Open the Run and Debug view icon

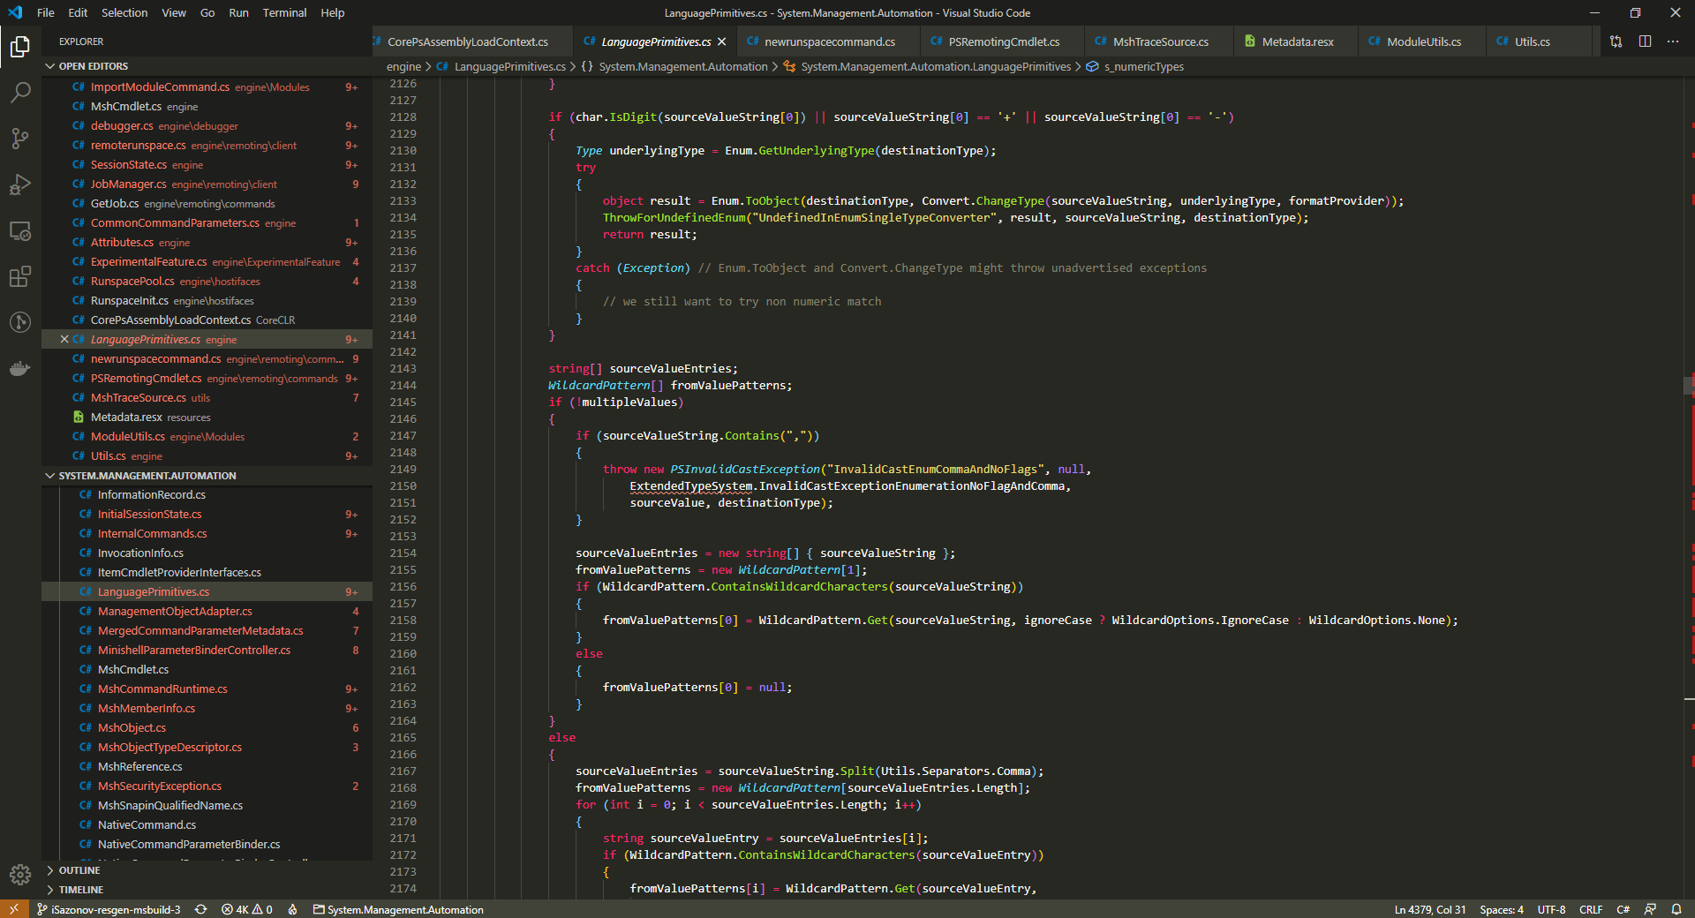click(x=20, y=184)
